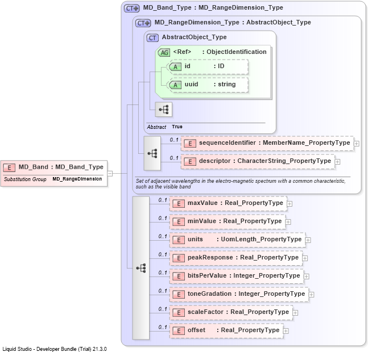Expand the minValue element
Image resolution: width=368 pixels, height=352 pixels.
tap(288, 222)
